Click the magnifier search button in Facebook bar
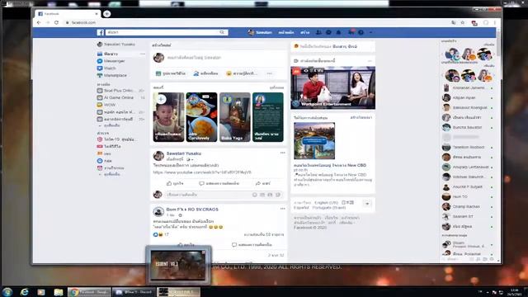 [x=222, y=32]
